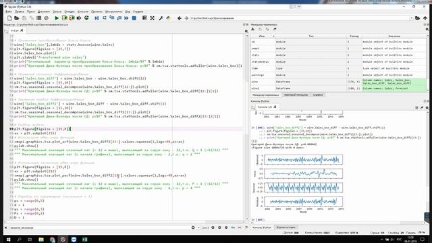Screen dimensions: 432x243
Task: Switch to File explorer bottom tab
Action: click(x=296, y=94)
